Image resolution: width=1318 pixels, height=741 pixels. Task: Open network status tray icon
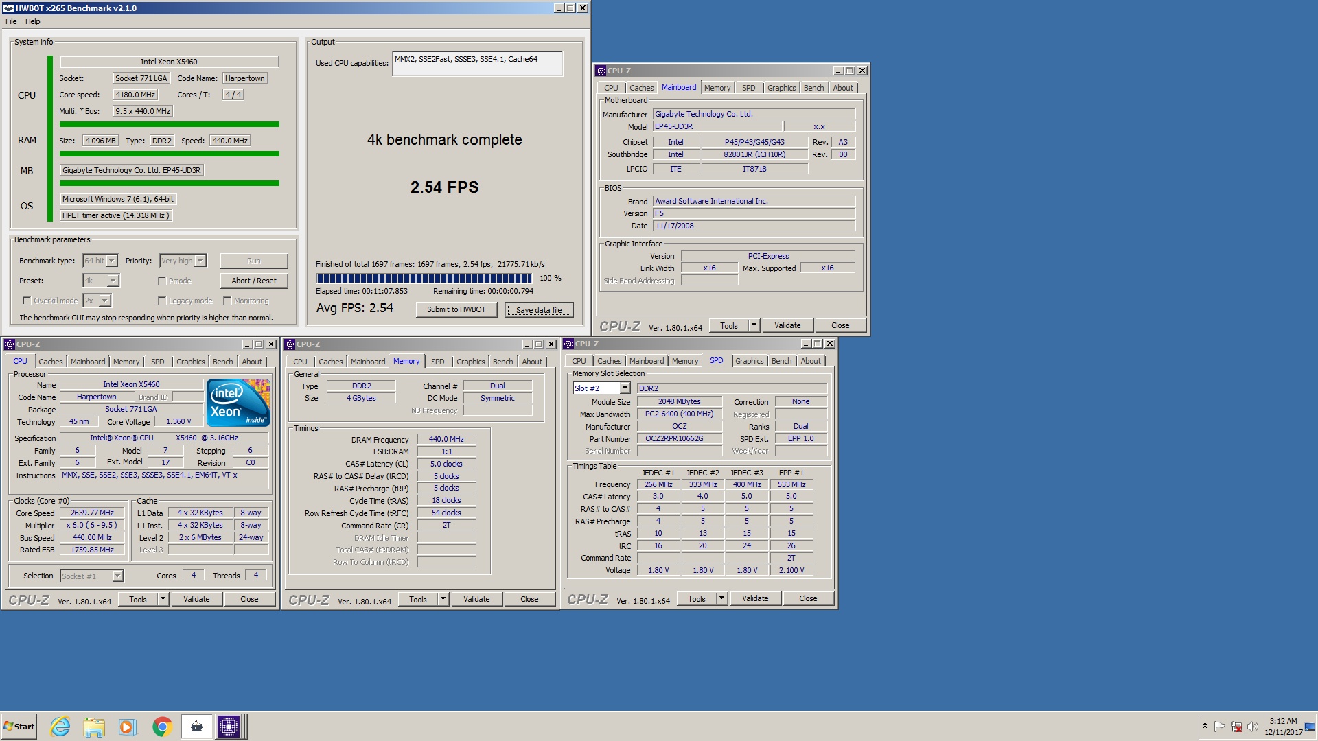1236,727
